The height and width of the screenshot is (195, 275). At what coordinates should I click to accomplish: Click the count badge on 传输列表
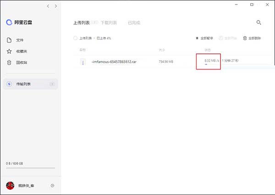pos(52,84)
